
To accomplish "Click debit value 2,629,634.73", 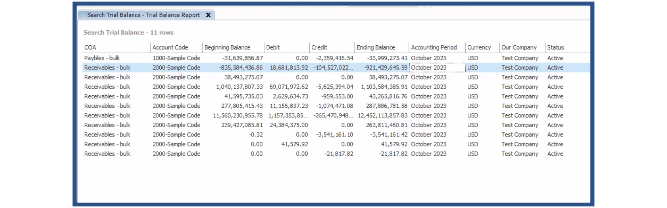I will 291,97.
